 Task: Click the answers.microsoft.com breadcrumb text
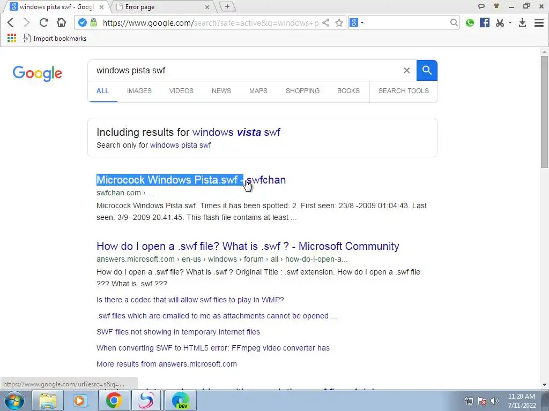222,260
